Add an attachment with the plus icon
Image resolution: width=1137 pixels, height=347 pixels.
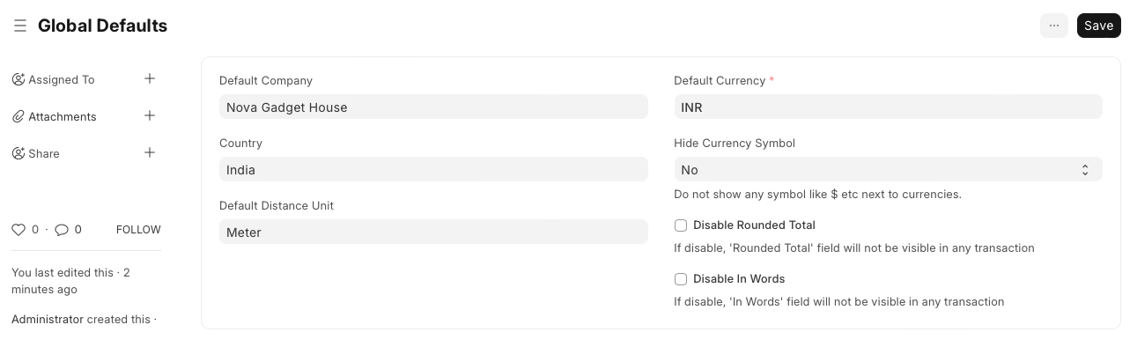(x=150, y=116)
